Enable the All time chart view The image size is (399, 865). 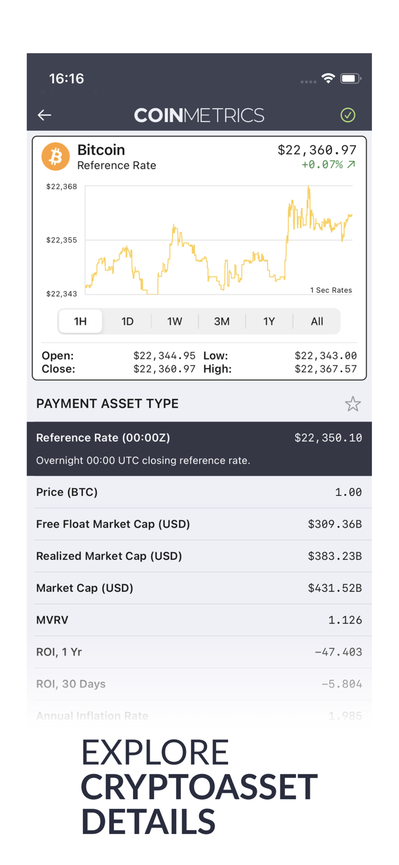[317, 321]
